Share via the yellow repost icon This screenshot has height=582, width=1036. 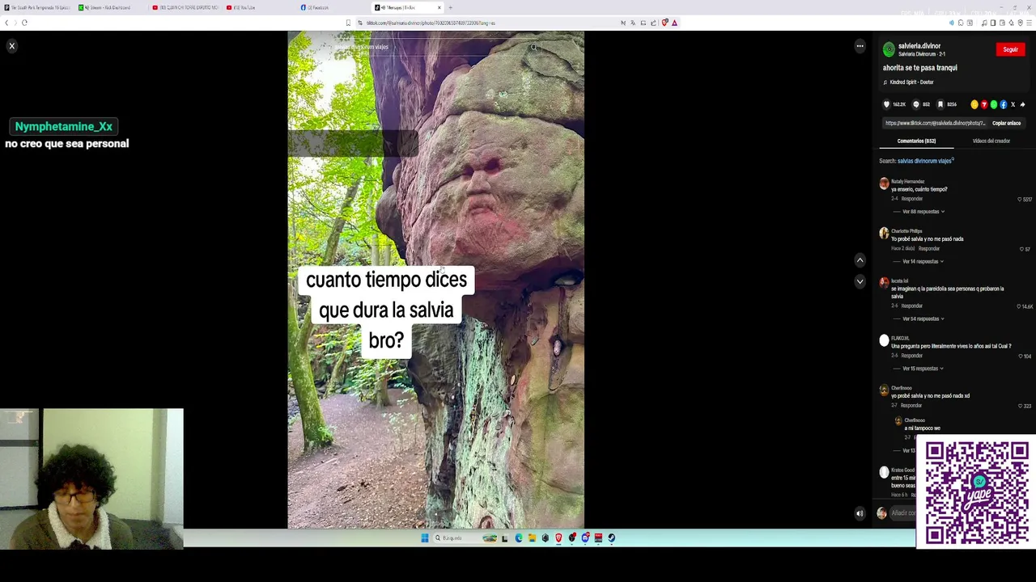click(x=974, y=104)
